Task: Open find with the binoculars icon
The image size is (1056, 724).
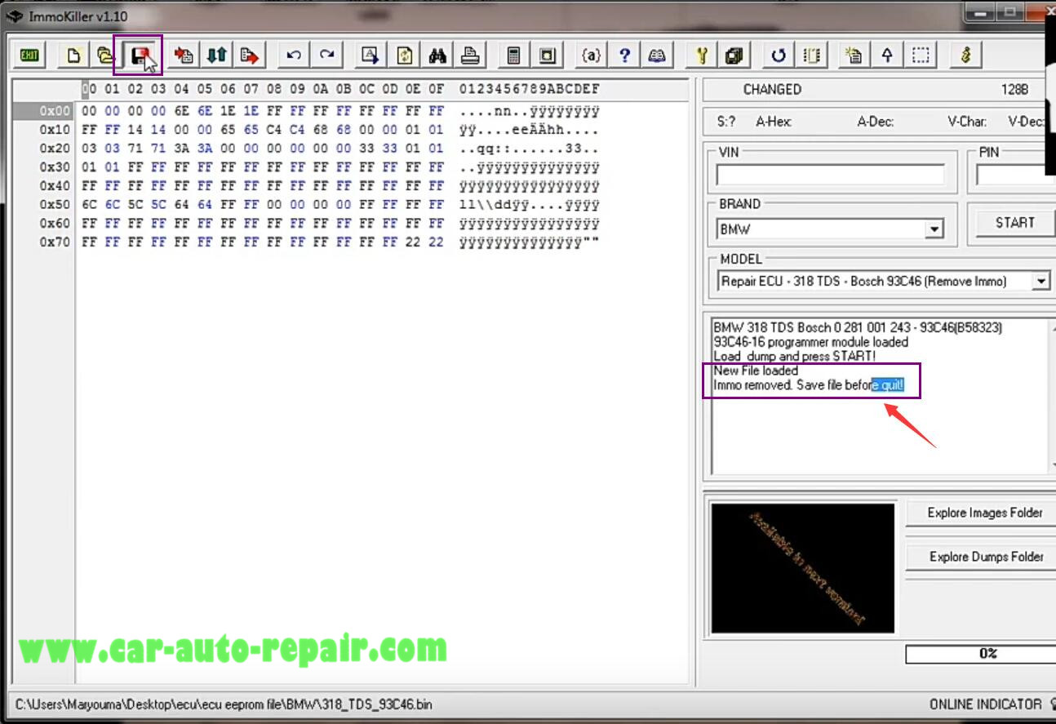Action: [x=437, y=56]
